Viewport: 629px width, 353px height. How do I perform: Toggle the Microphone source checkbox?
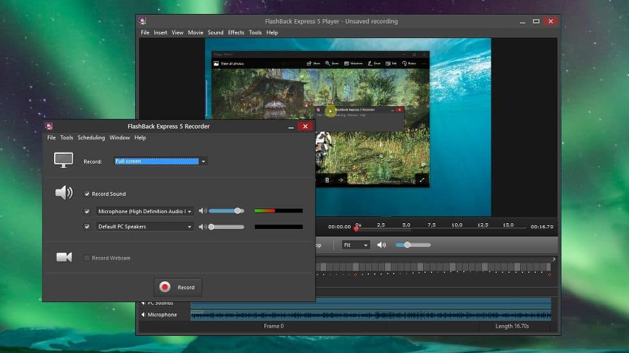87,211
